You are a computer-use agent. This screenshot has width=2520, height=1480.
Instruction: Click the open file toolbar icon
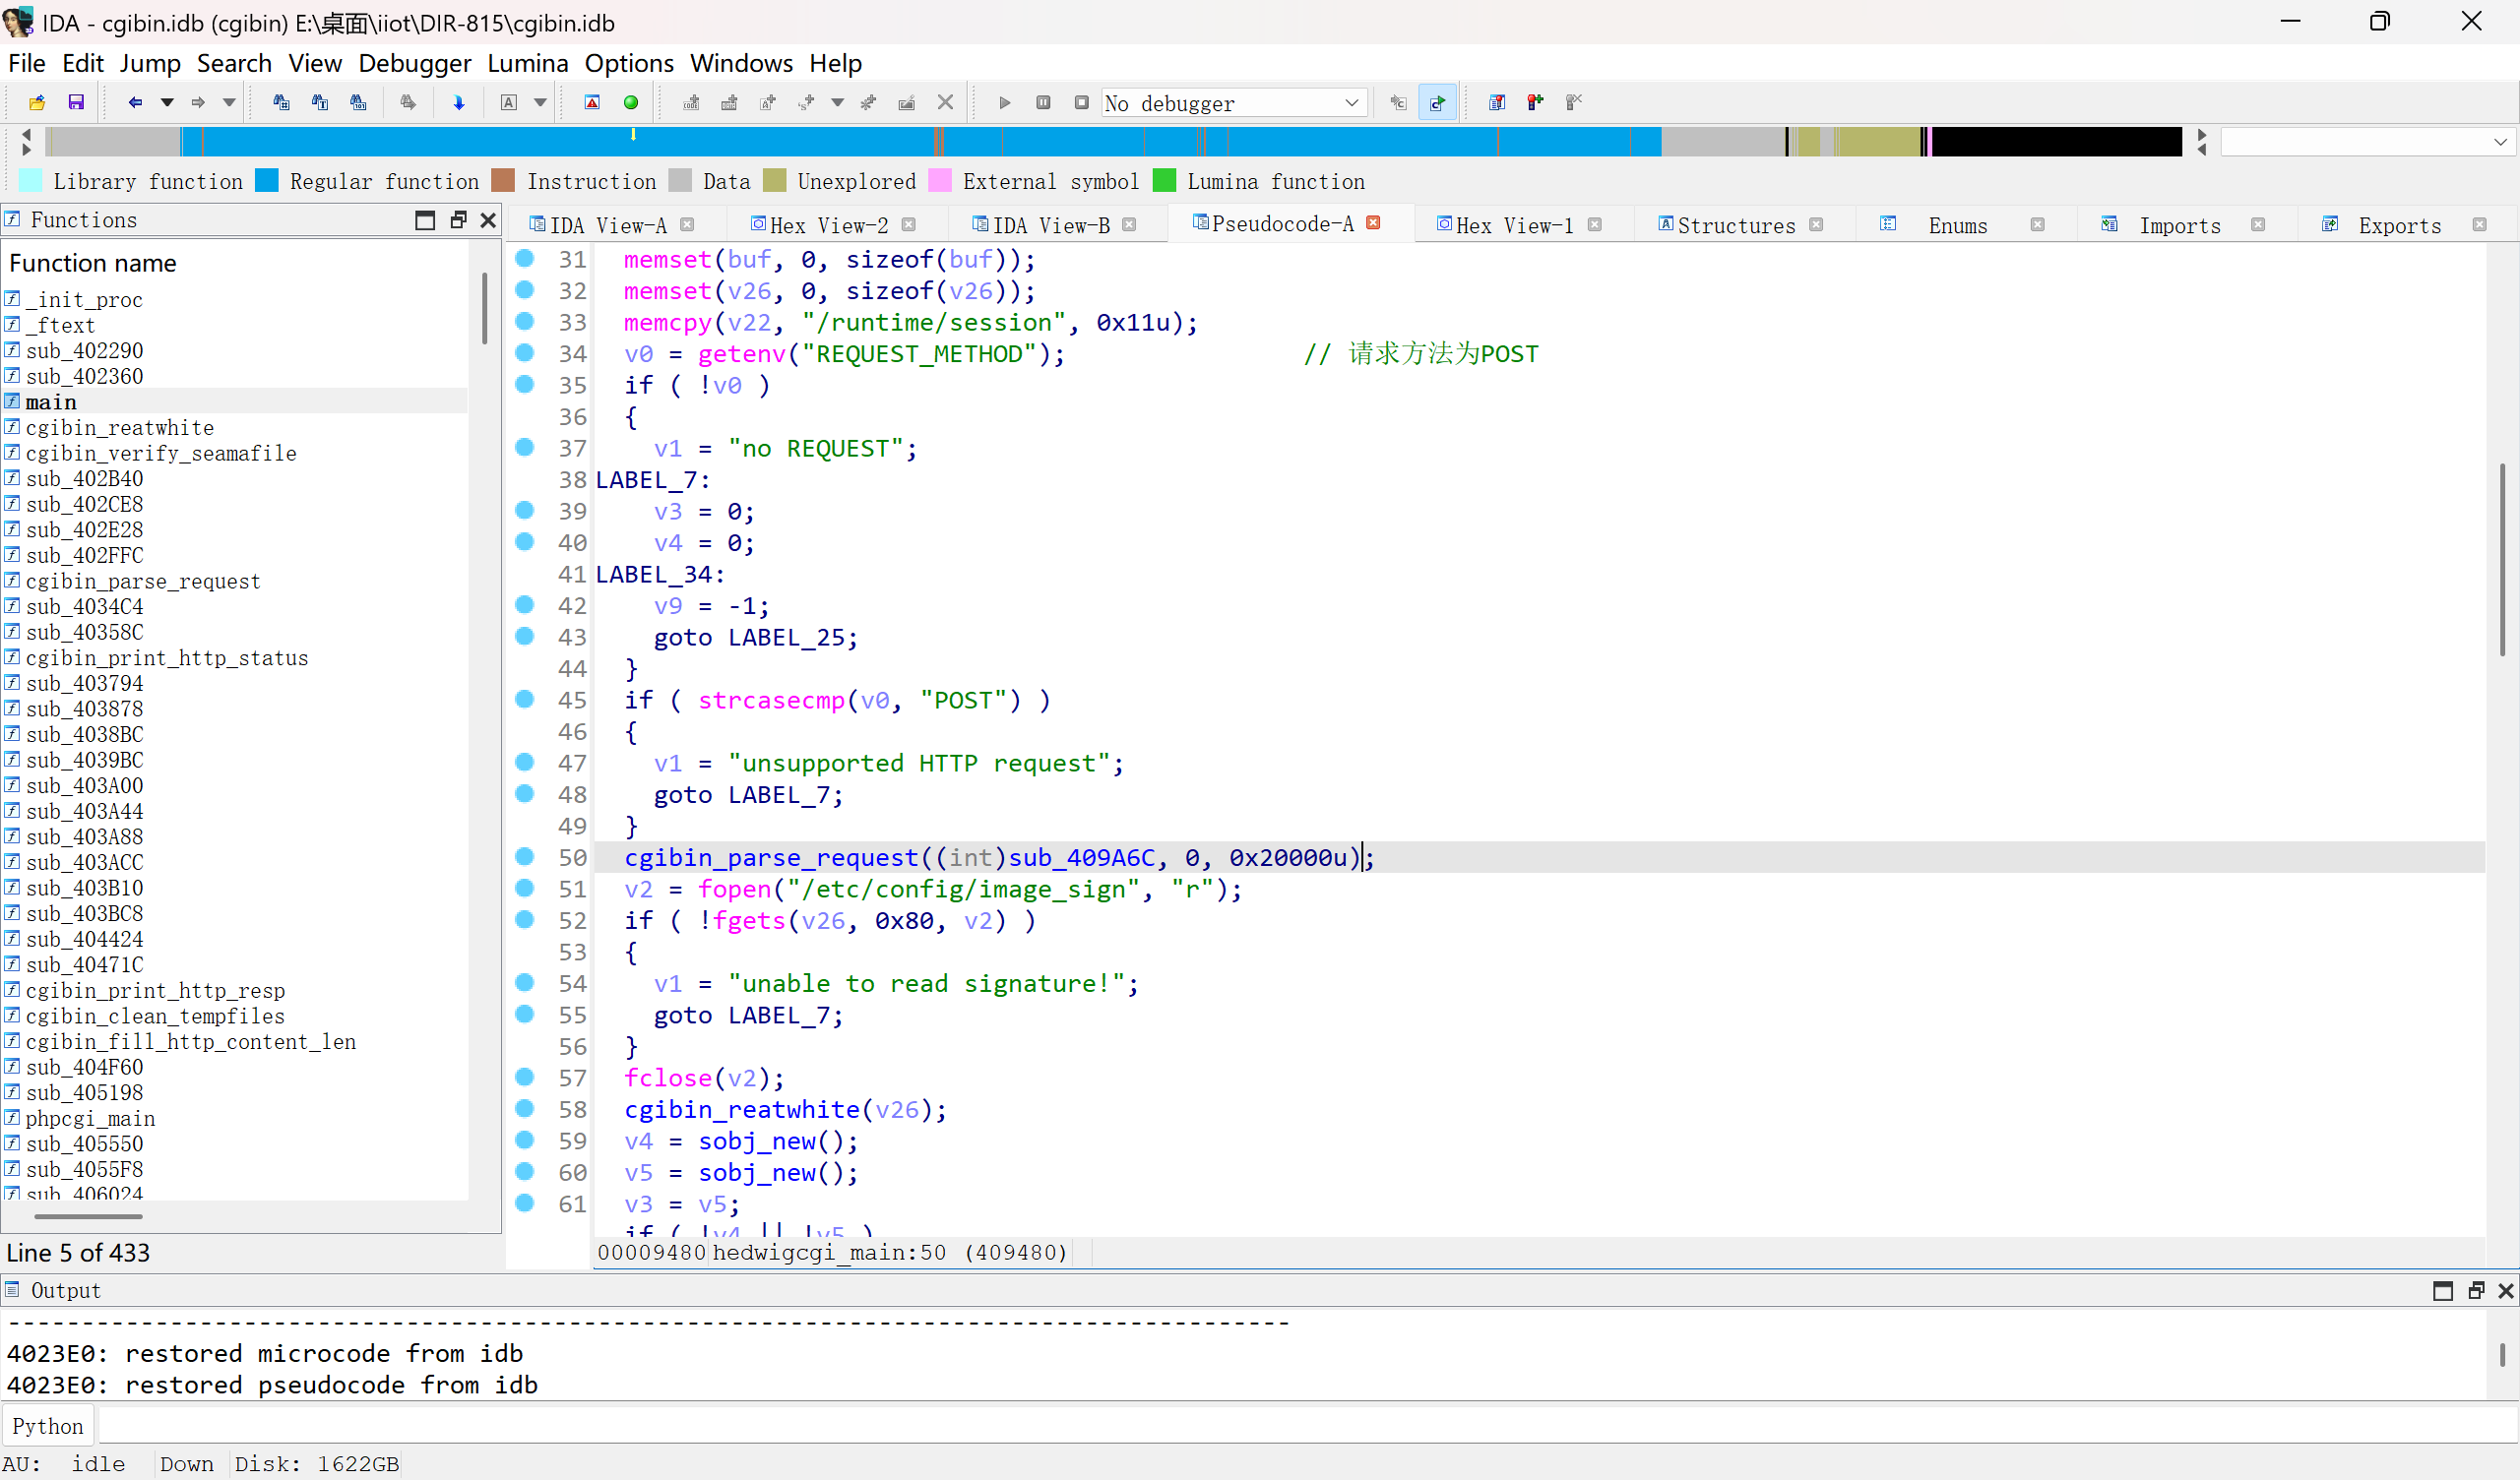tap(37, 103)
